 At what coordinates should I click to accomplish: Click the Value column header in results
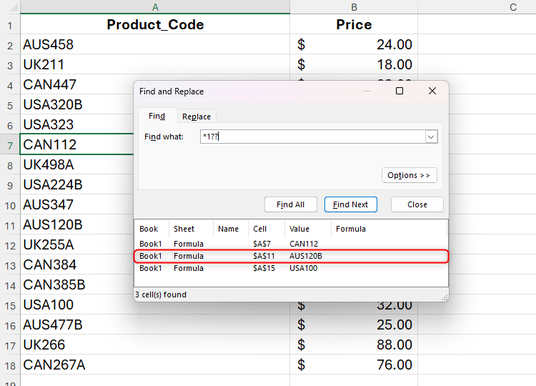coord(299,229)
